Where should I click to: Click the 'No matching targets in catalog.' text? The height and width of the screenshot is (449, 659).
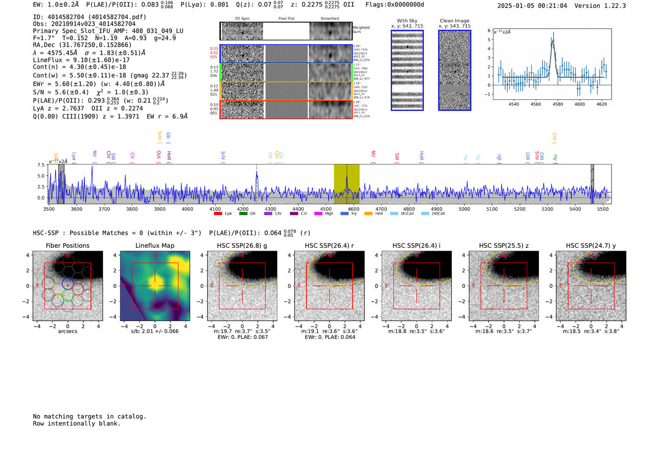point(89,416)
